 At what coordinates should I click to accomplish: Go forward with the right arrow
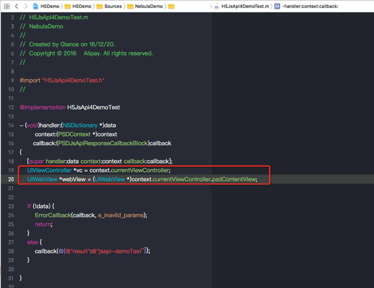tap(26, 6)
